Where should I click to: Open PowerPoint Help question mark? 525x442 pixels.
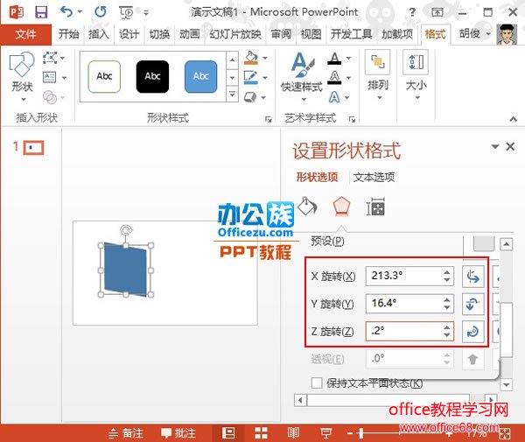click(412, 13)
